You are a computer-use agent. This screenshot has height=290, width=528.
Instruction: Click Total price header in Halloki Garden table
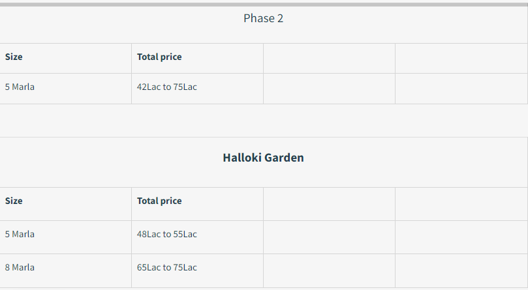point(159,201)
